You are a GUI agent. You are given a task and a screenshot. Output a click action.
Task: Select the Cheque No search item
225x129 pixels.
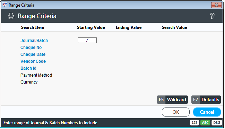click(31, 48)
